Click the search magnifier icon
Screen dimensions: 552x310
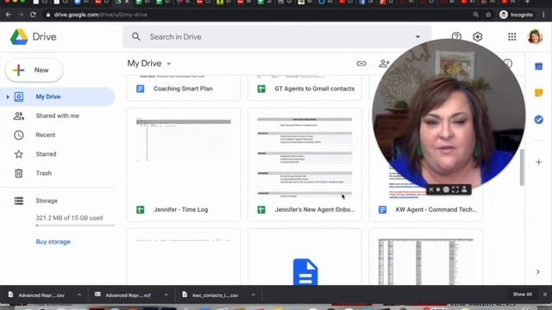[x=136, y=36]
